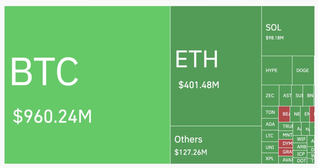
Task: Click the DOGE tile
Action: click(303, 71)
